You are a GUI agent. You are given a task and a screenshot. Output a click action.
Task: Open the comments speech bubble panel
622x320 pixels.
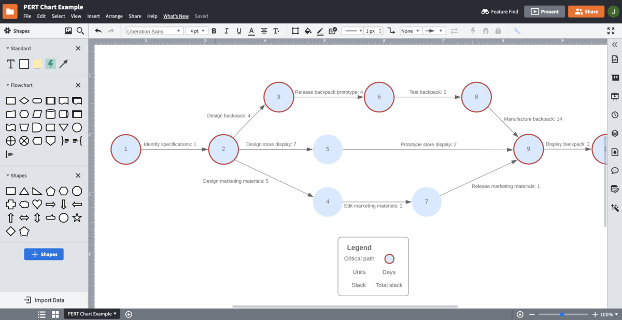pyautogui.click(x=615, y=170)
